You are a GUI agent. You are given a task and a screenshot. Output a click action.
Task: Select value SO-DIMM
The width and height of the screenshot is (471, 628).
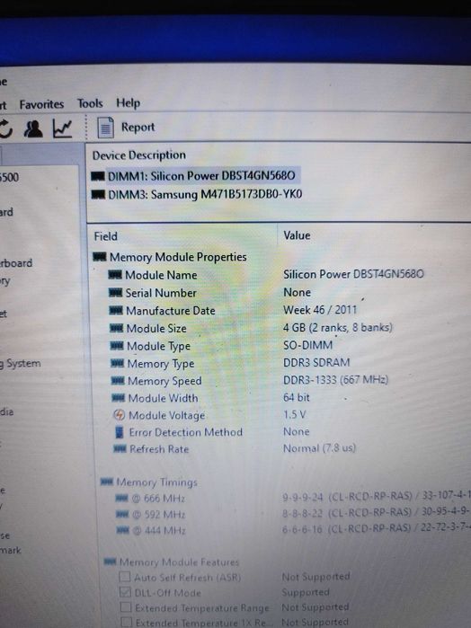click(307, 345)
